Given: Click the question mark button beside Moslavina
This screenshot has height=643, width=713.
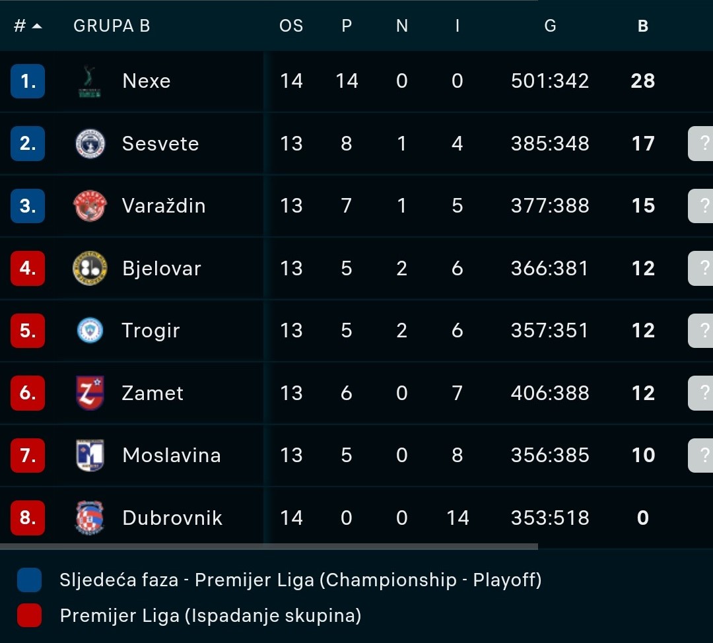Looking at the screenshot, I should (x=700, y=456).
